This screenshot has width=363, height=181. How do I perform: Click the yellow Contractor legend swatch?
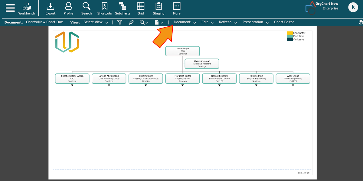[290, 33]
